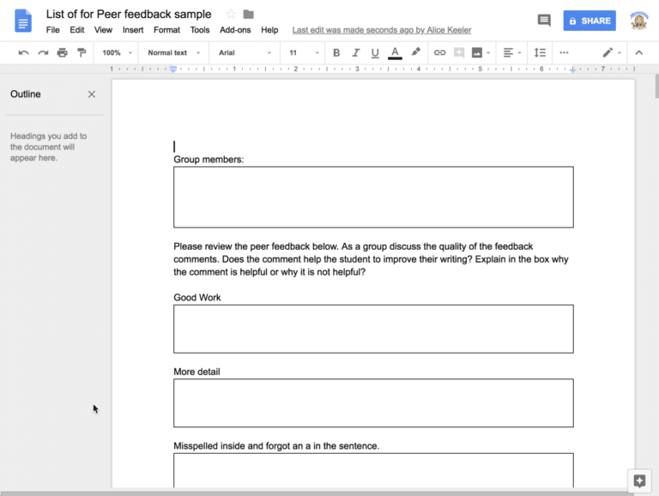Viewport: 659px width, 496px height.
Task: Click the 'Group members:' text
Action: [209, 160]
